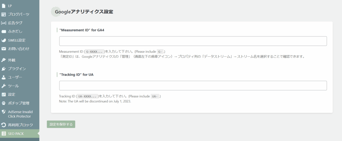
Task: Click the ブログパーツ layout icon
Action: pos(4,14)
